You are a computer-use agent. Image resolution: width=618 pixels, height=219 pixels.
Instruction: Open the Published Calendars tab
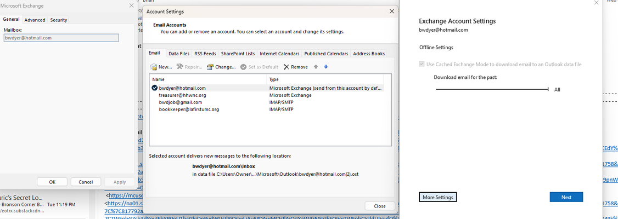coord(326,54)
